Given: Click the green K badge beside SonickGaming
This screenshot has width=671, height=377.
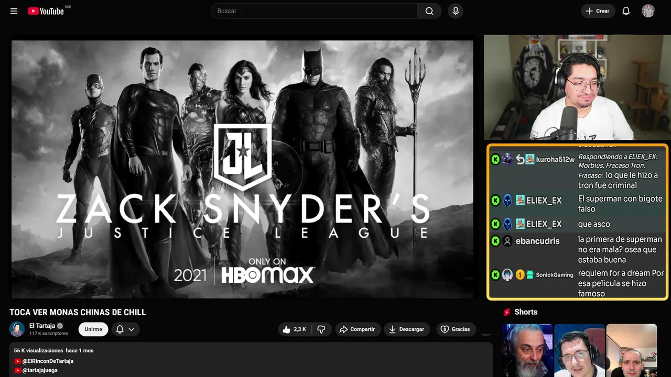Looking at the screenshot, I should click(495, 275).
